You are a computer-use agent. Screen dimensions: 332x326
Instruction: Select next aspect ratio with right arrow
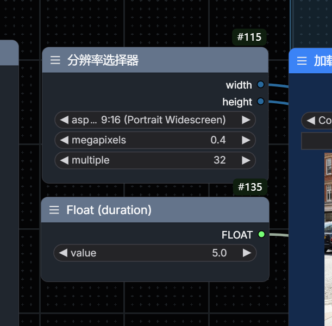(246, 120)
